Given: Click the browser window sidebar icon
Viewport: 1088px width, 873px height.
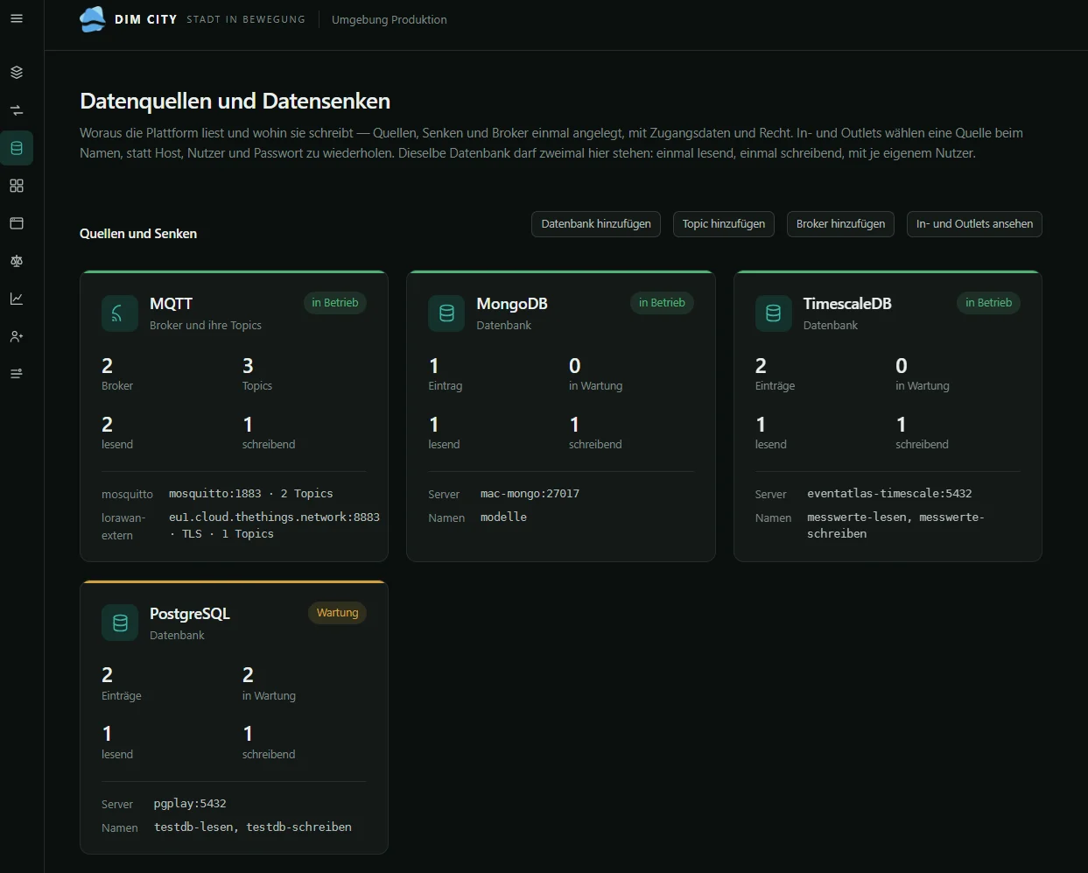Looking at the screenshot, I should coord(17,223).
